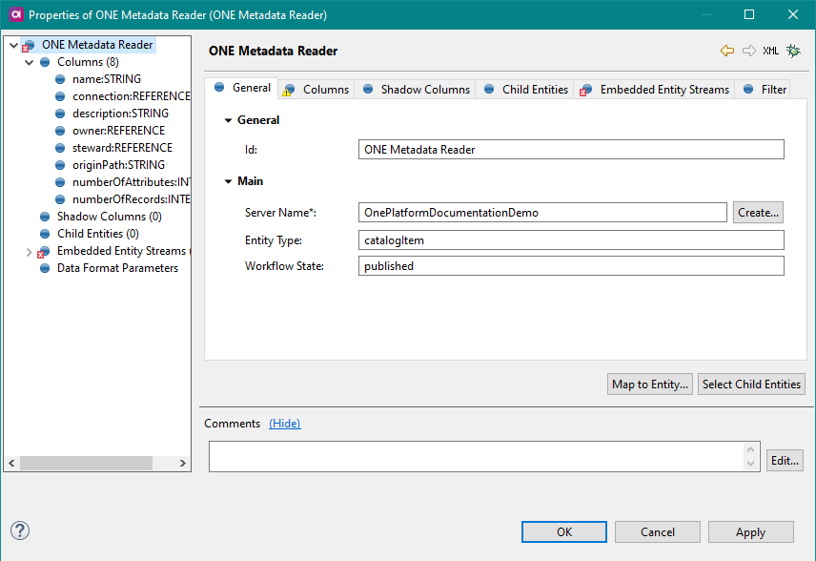Click the forward navigation arrow icon

[748, 51]
